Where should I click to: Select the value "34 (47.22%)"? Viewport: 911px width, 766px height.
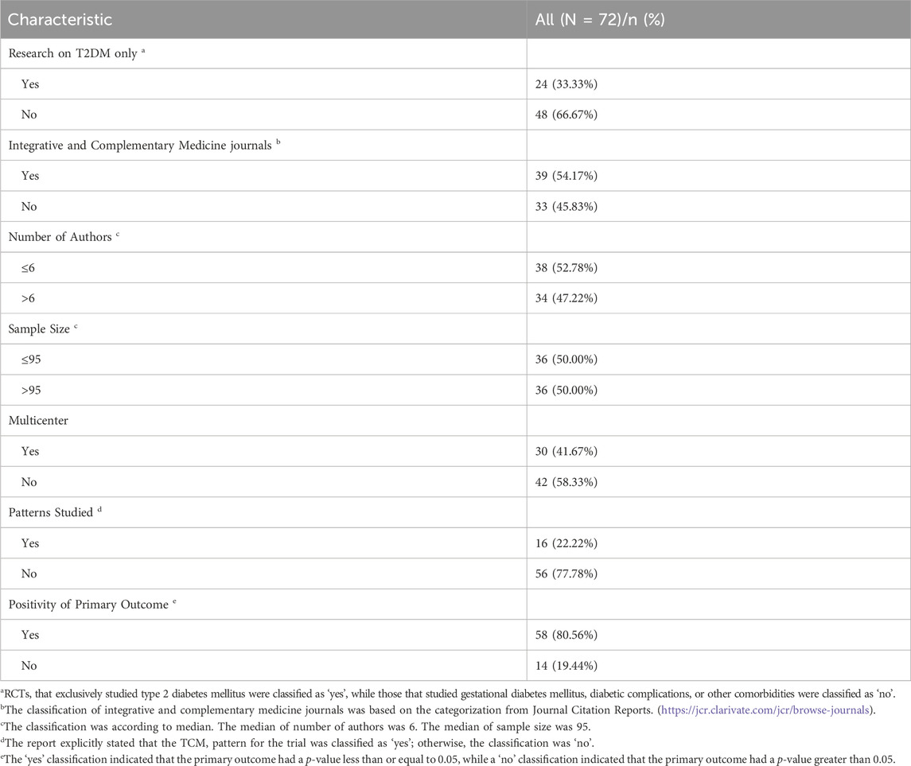click(566, 298)
